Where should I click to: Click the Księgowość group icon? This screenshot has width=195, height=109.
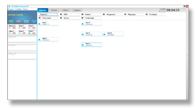tap(104, 14)
